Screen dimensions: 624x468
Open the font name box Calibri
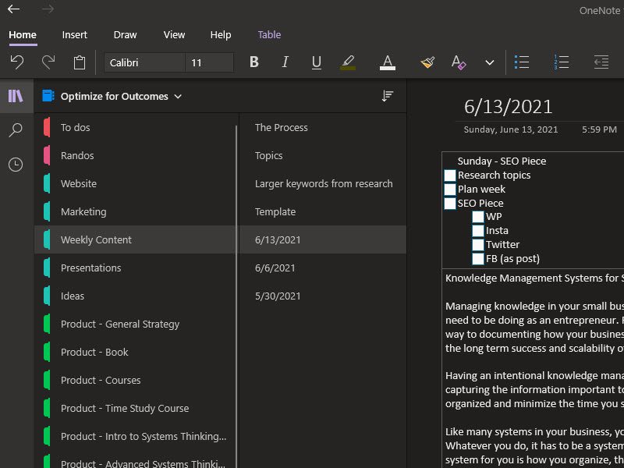144,62
